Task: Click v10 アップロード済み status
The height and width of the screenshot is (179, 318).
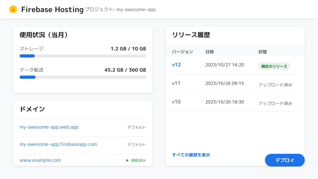Action: pyautogui.click(x=275, y=103)
